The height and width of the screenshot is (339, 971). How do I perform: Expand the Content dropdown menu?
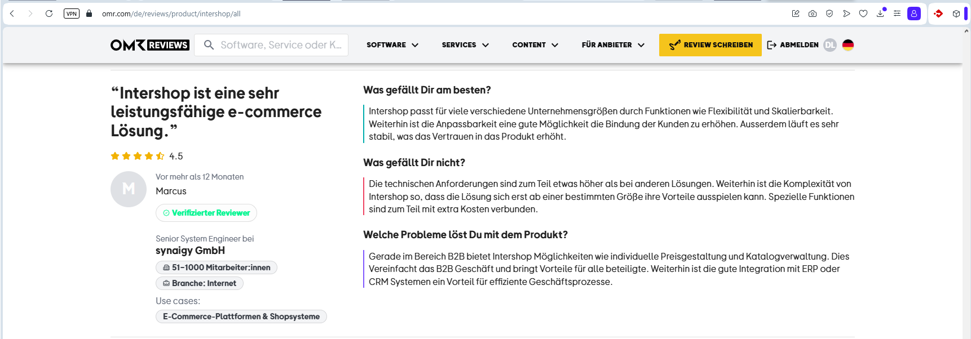click(x=535, y=45)
